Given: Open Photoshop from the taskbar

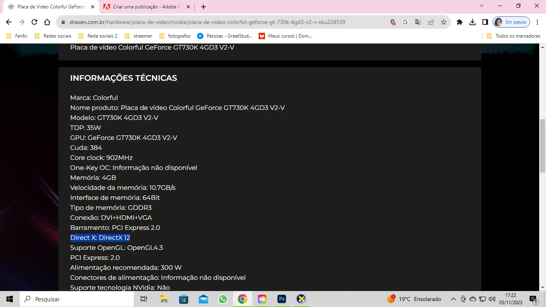Looking at the screenshot, I should coord(282,299).
